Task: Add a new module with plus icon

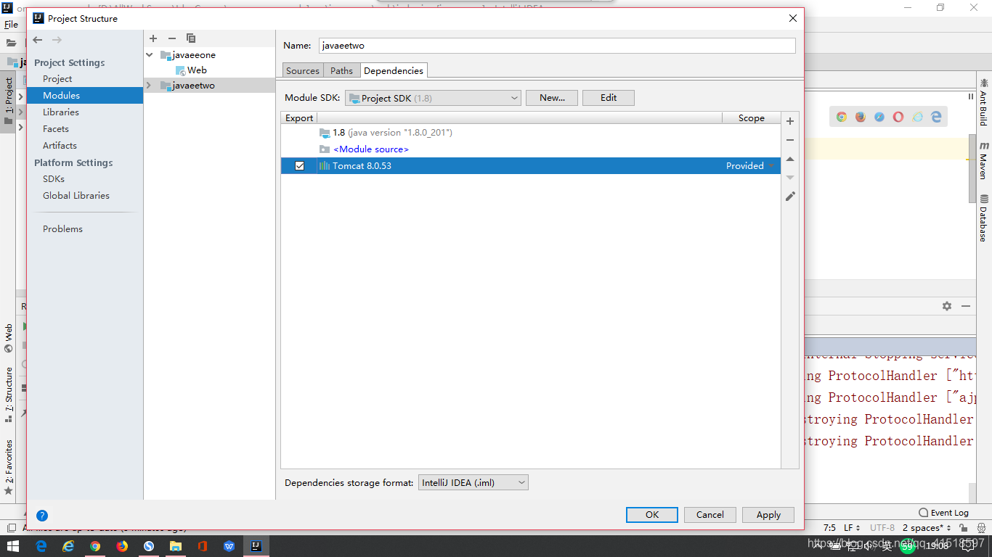Action: click(x=153, y=38)
